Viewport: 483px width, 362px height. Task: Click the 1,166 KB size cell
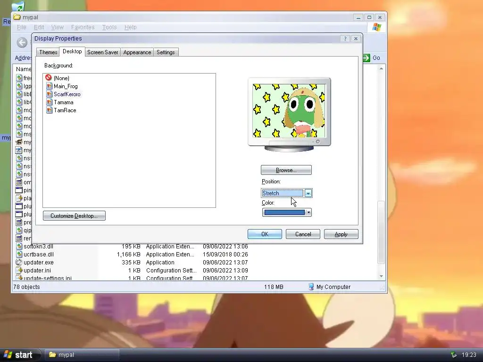pyautogui.click(x=128, y=254)
